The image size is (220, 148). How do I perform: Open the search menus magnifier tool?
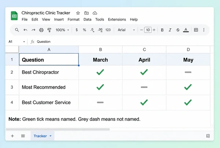(x=17, y=30)
